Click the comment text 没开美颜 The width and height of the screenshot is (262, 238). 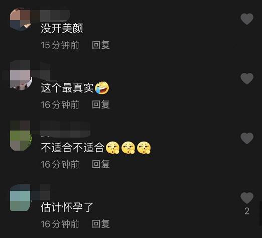(62, 28)
